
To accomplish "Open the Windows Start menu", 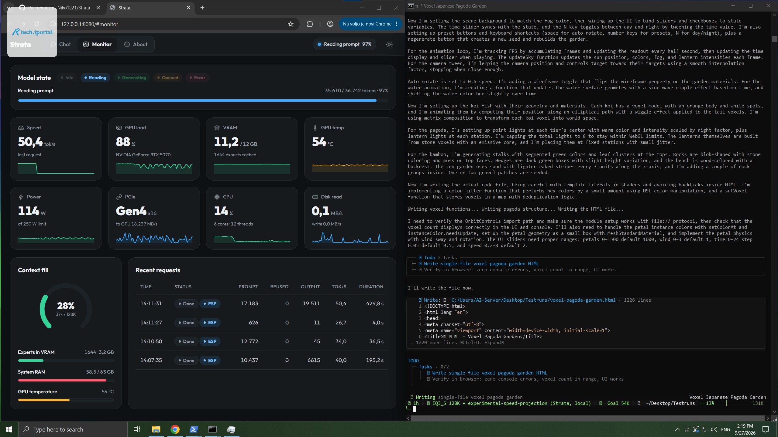I will point(9,429).
